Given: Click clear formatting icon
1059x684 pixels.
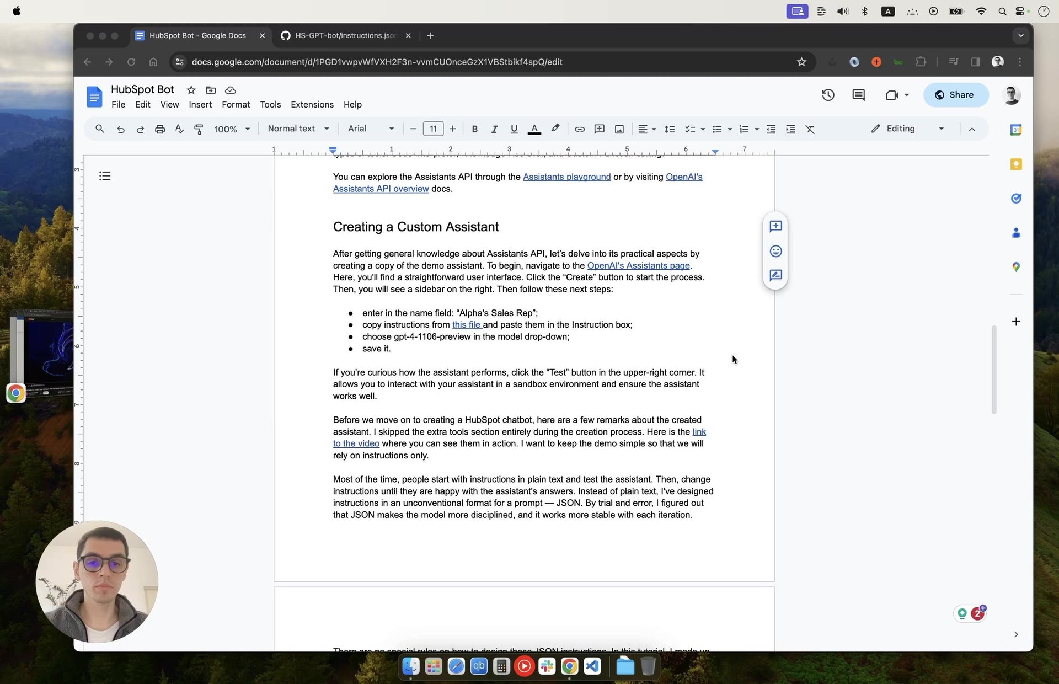Looking at the screenshot, I should click(810, 129).
